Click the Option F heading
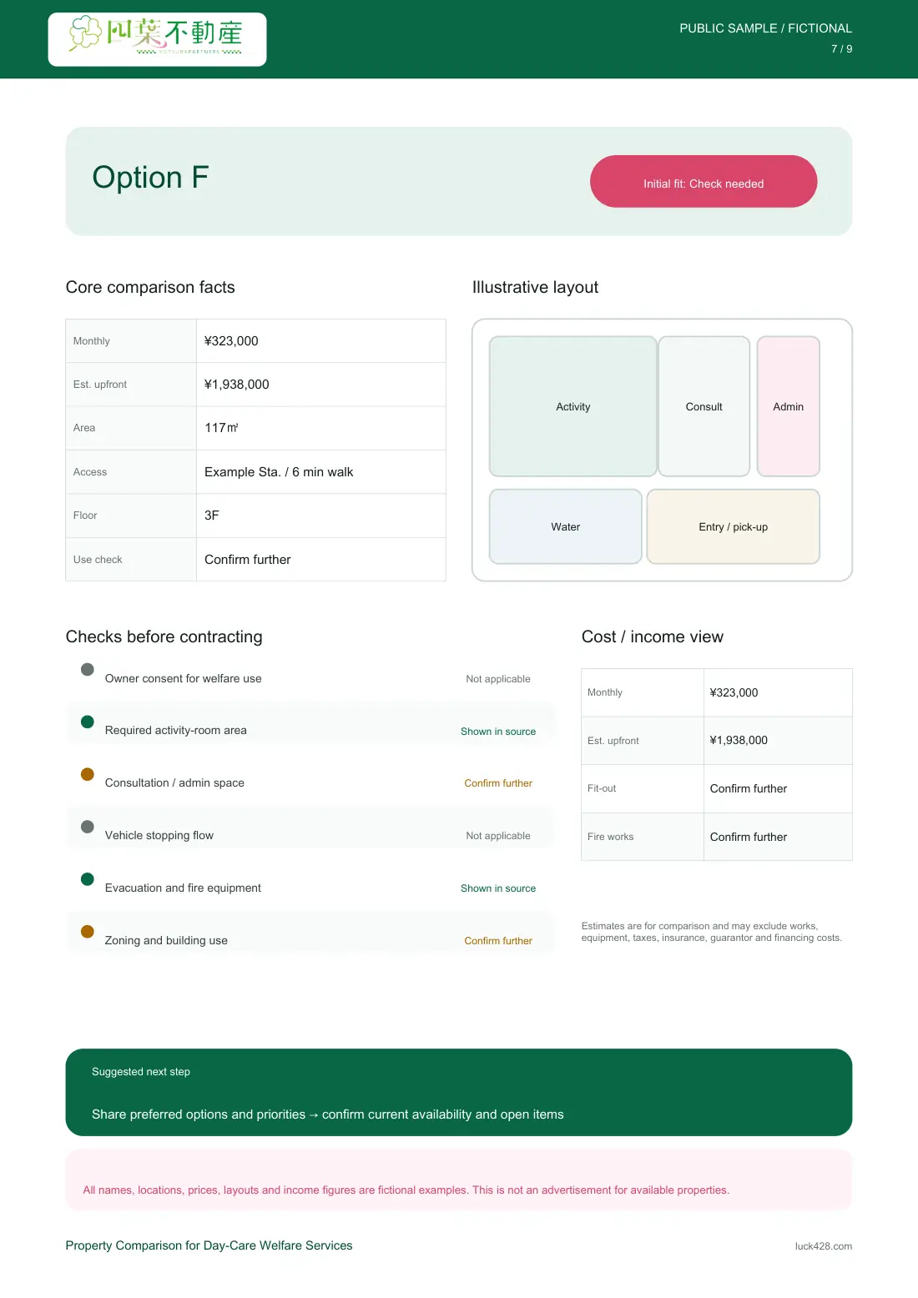Viewport: 918px width, 1298px height. (150, 177)
